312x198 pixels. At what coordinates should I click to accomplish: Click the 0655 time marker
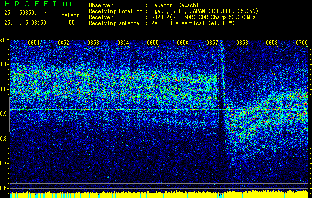point(153,42)
